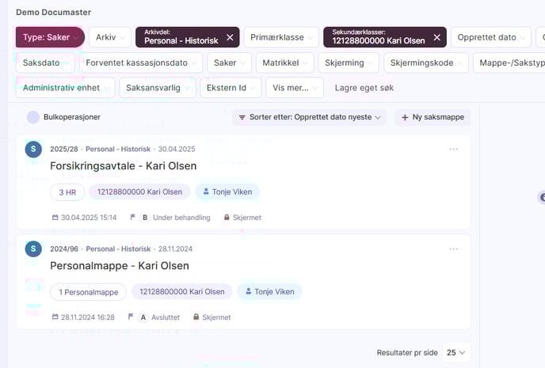Remove the Kari Olsen secondary class filter
545x368 pixels.
(436, 37)
